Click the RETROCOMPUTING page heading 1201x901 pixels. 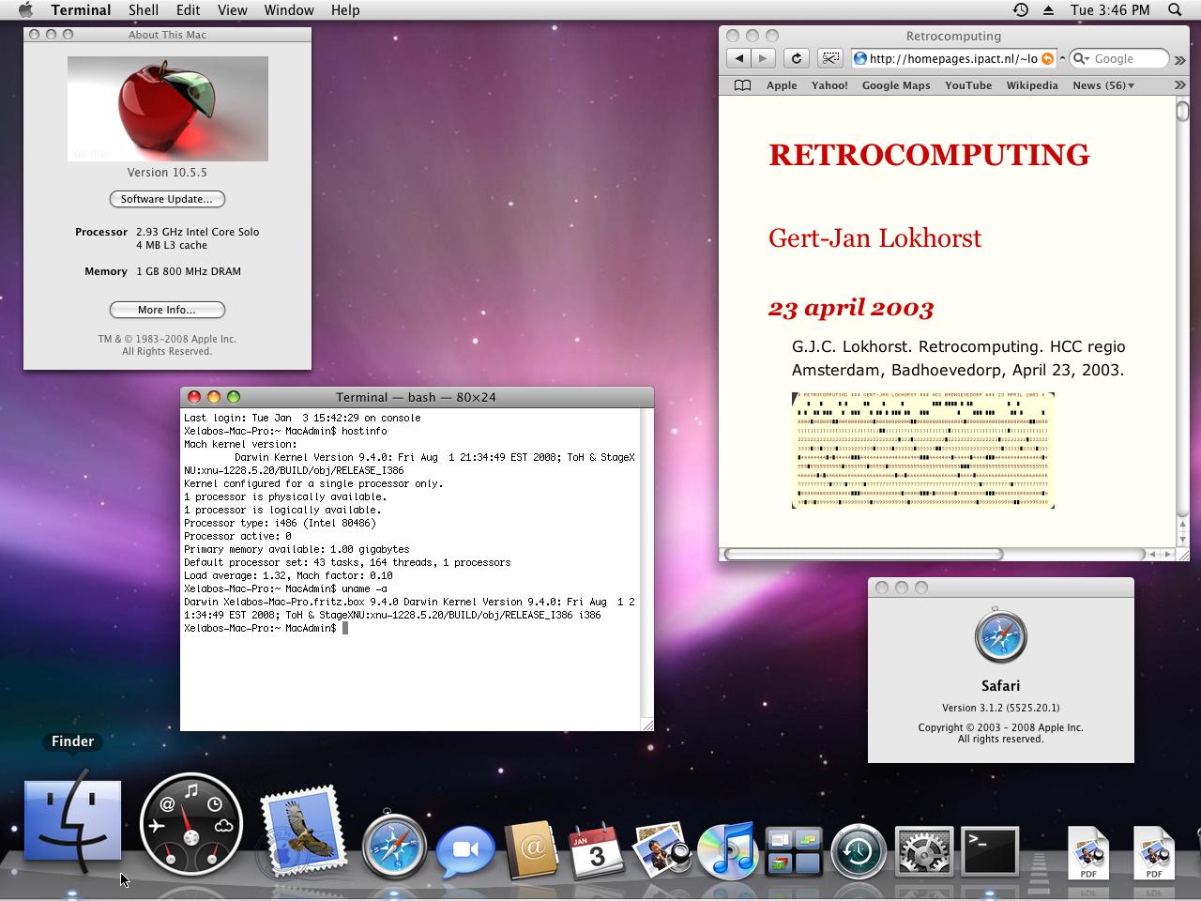[x=929, y=155]
